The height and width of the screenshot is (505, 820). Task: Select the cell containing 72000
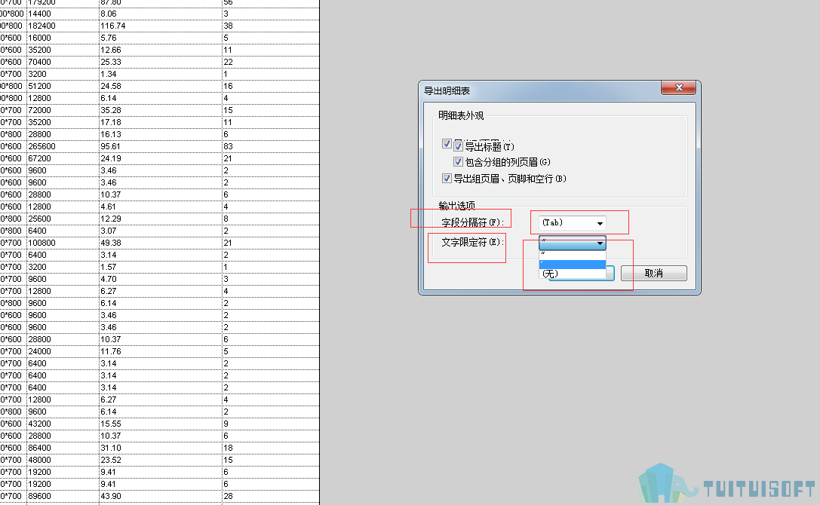[x=63, y=110]
